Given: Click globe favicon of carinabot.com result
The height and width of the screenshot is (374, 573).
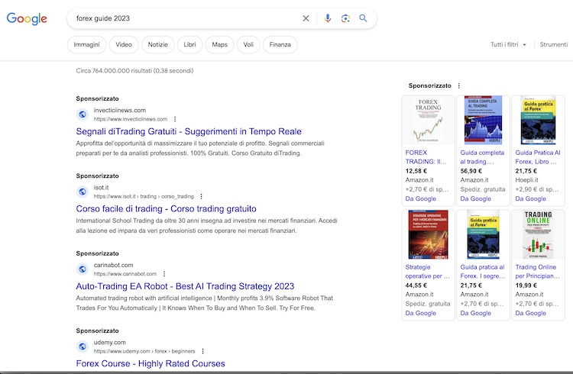Looking at the screenshot, I should 83,269.
